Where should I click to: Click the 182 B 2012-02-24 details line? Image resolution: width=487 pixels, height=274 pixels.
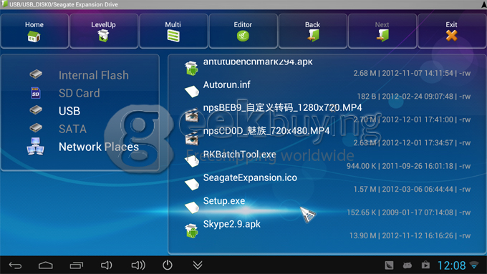[x=414, y=97]
